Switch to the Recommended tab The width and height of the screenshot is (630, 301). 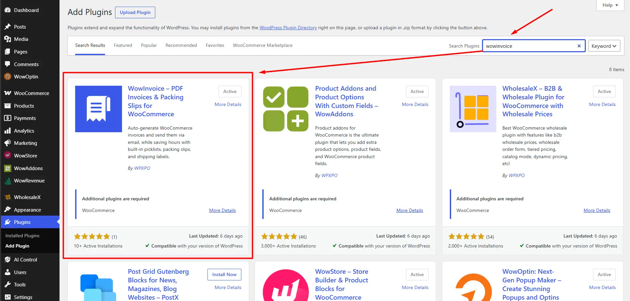181,46
